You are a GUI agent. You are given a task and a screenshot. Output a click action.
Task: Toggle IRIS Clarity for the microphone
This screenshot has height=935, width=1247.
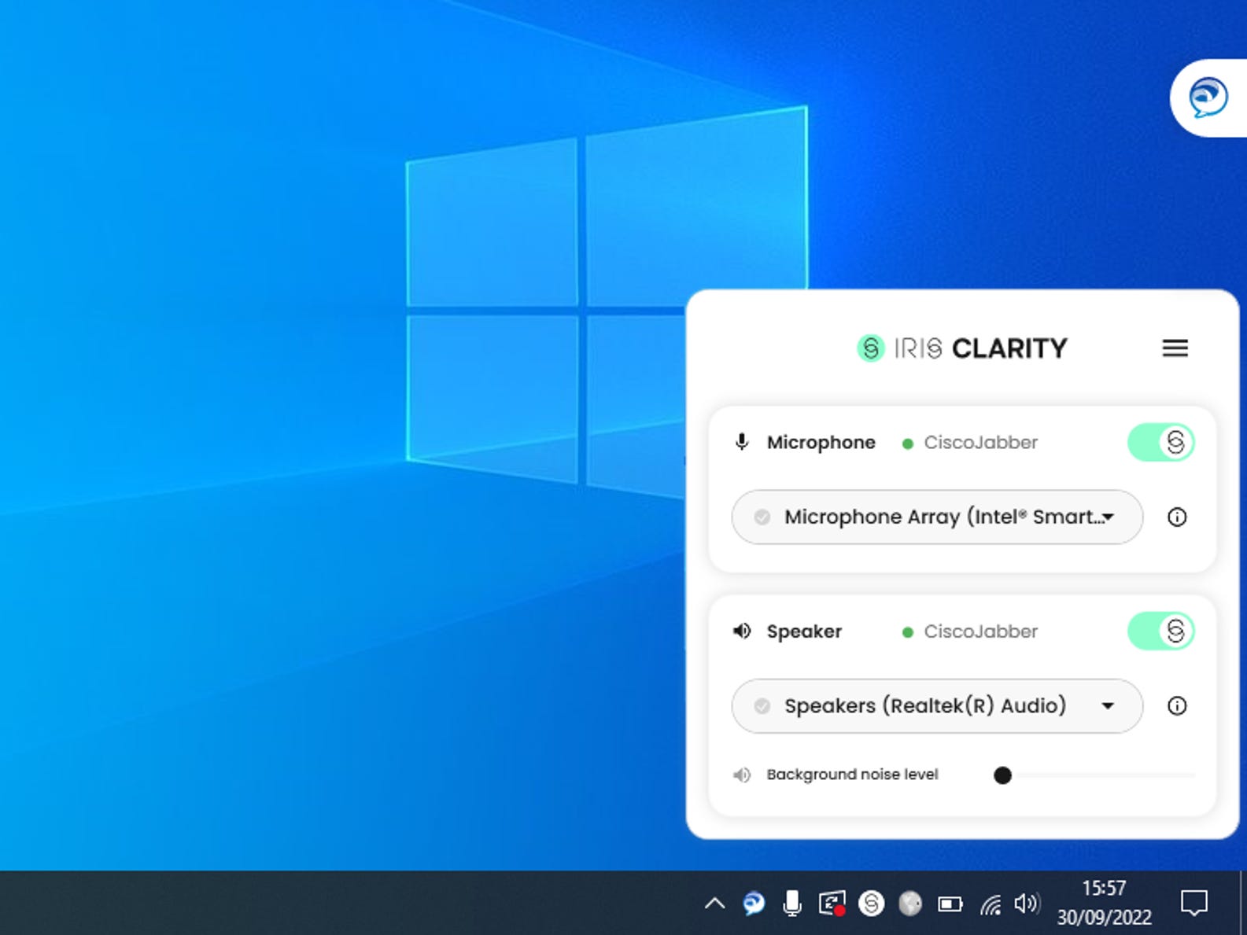(x=1160, y=442)
